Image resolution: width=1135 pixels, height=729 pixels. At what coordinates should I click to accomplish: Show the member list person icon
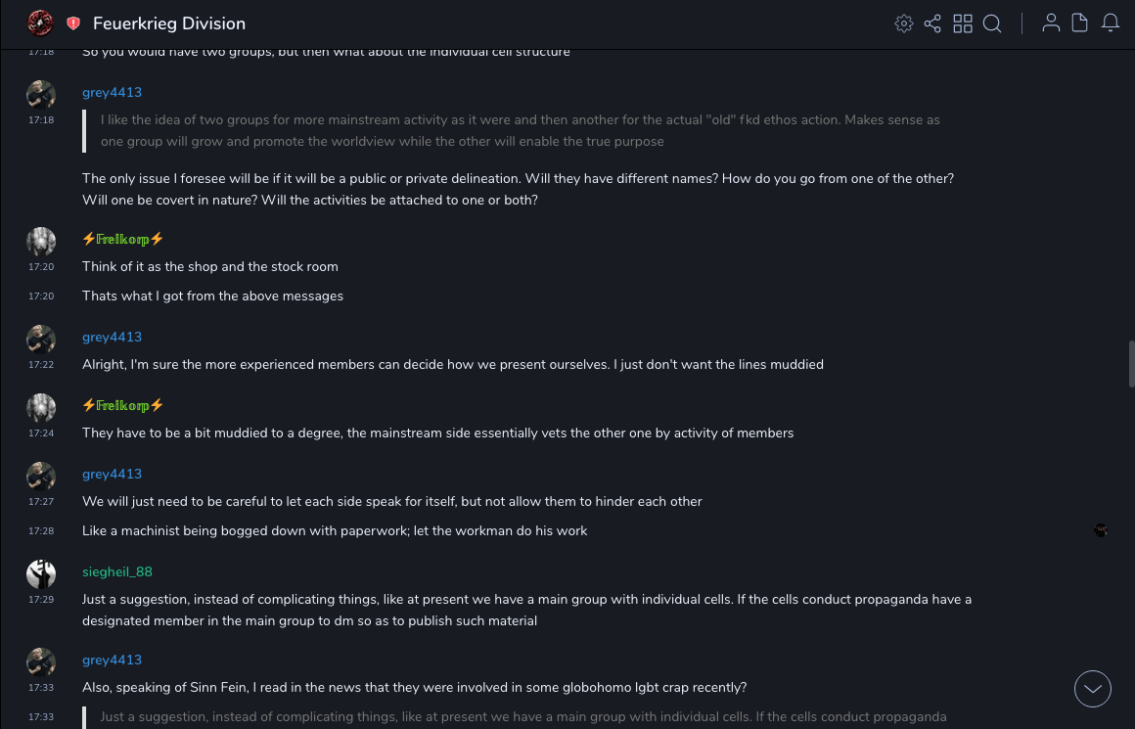pyautogui.click(x=1051, y=23)
